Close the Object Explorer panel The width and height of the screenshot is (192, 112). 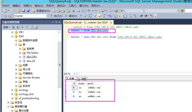pos(60,22)
